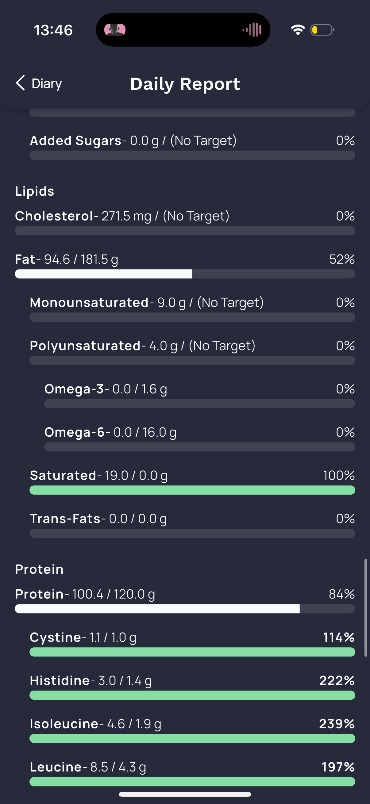Select the Cystine amino acid row
The height and width of the screenshot is (804, 370).
[x=192, y=643]
